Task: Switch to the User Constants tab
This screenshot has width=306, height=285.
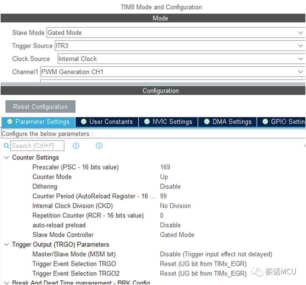Action: (107, 122)
